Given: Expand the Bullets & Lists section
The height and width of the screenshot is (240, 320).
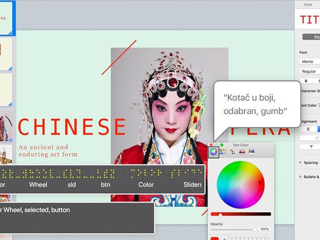Looking at the screenshot, I should coord(310,177).
